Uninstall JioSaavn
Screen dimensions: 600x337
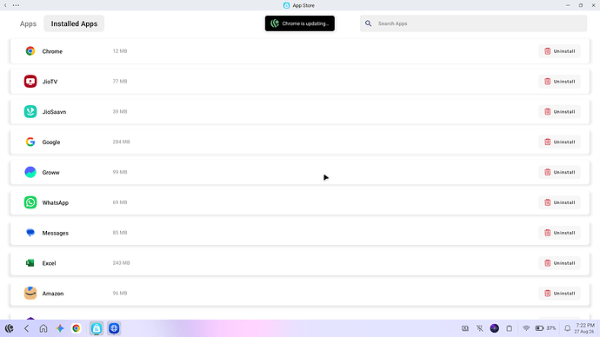(559, 111)
